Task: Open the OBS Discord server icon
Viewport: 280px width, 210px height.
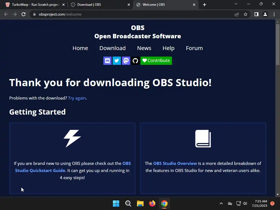Action: click(107, 61)
